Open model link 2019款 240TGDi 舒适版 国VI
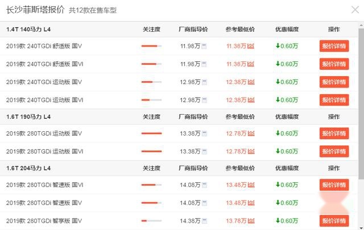364x230 pixels. [45, 64]
